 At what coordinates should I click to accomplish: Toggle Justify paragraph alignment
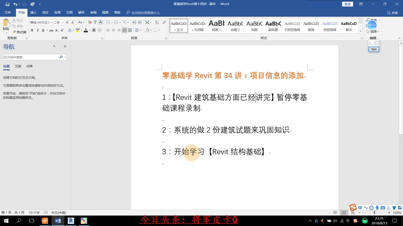[x=124, y=30]
